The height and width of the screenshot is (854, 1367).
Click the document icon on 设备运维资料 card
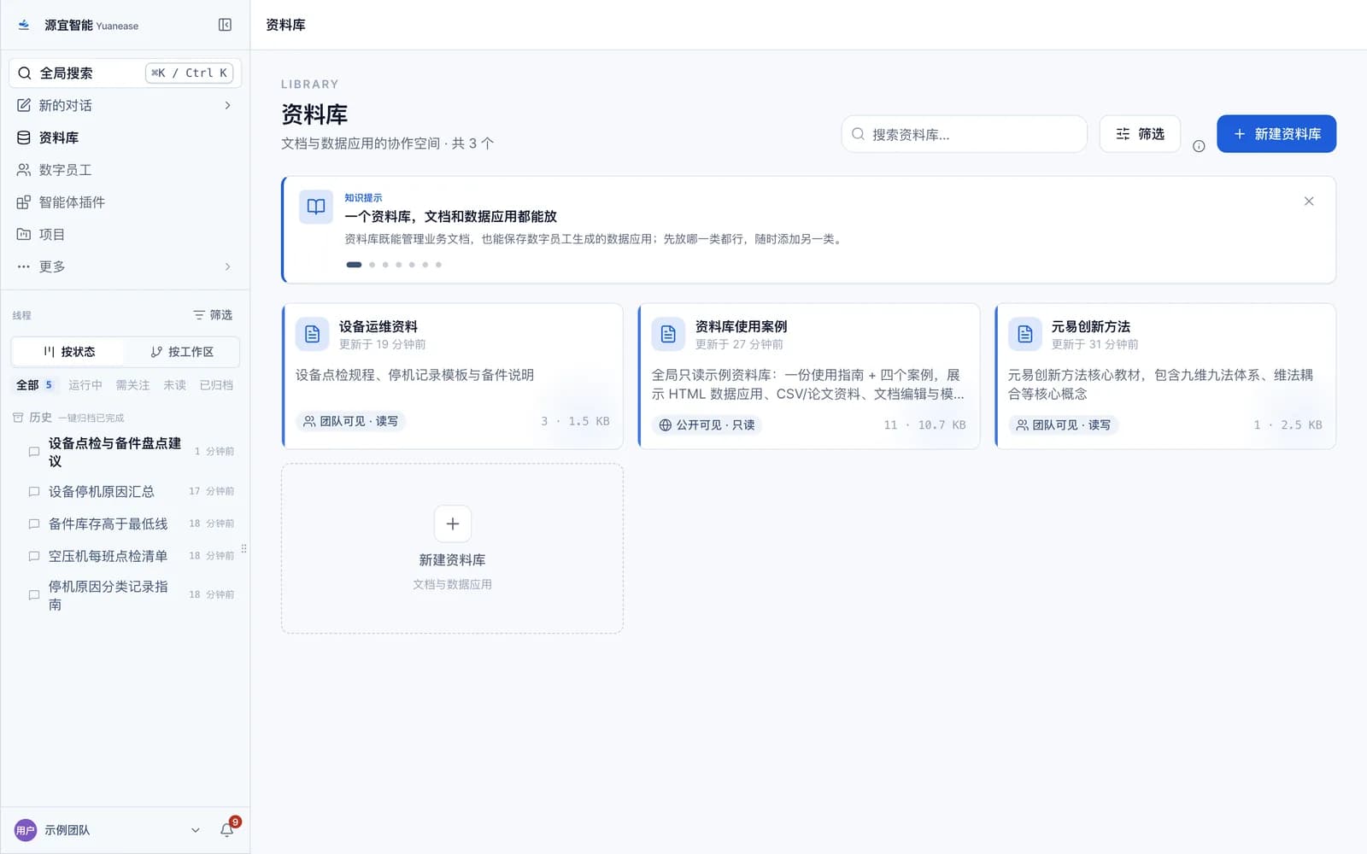313,334
